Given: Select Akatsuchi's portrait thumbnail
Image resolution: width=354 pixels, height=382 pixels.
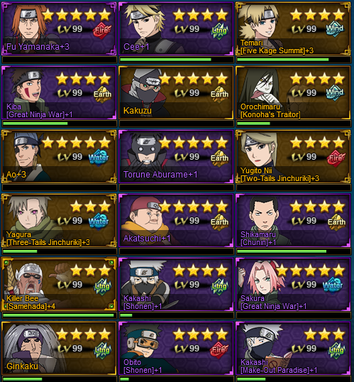Looking at the screenshot, I should pos(146,216).
